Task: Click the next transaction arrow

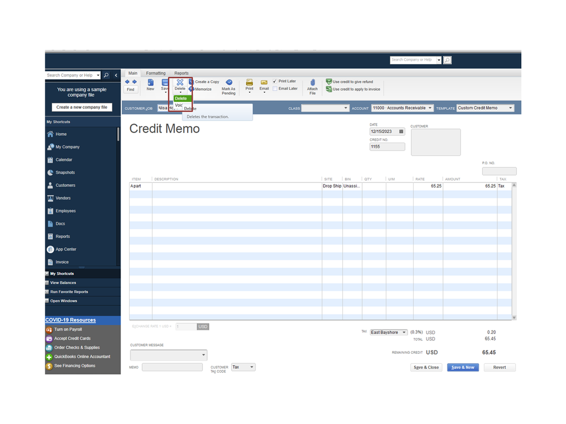Action: (134, 82)
